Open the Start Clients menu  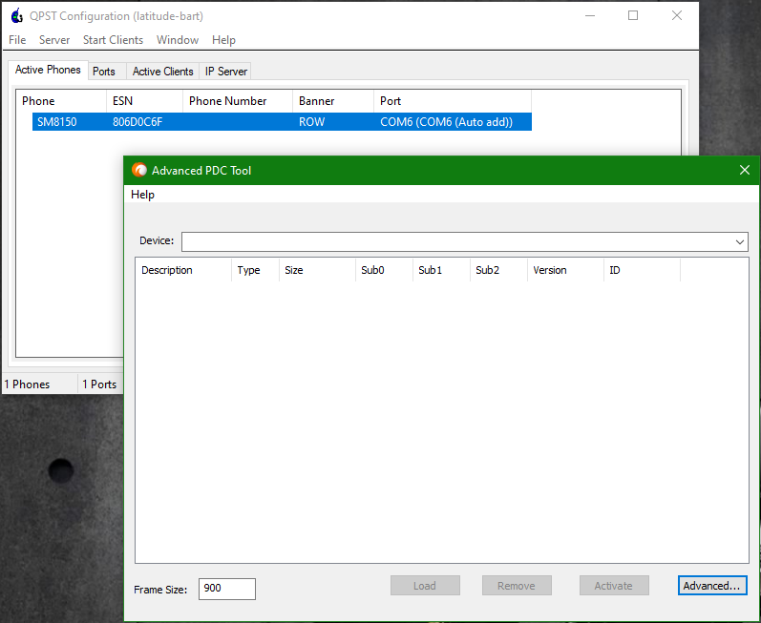coord(113,40)
